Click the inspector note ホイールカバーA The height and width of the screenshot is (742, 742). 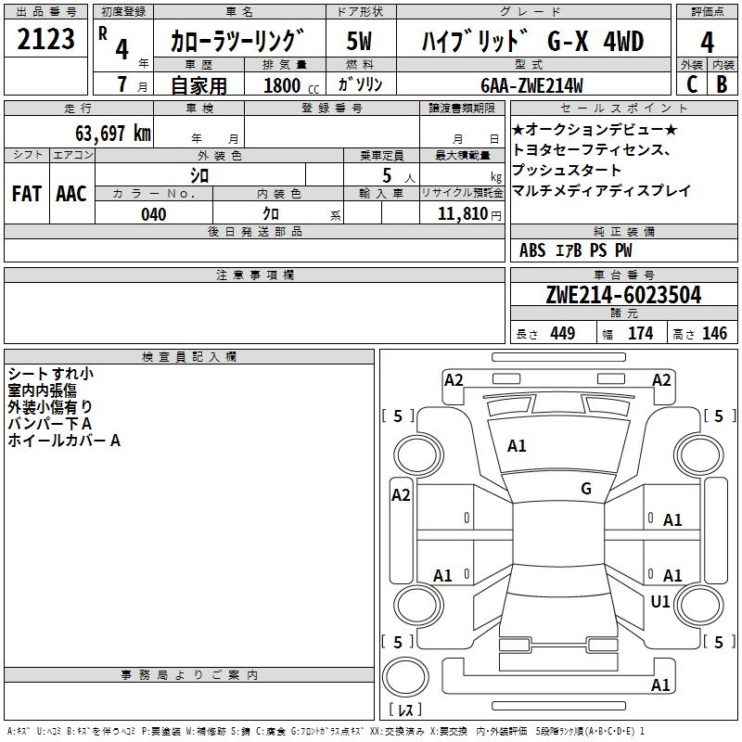[64, 441]
